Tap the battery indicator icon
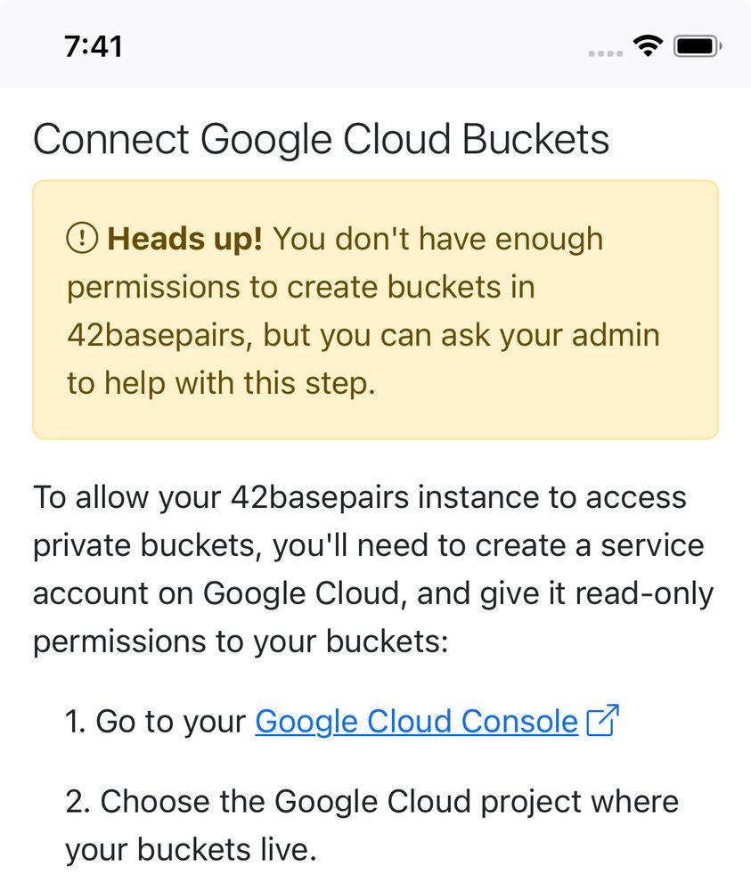The width and height of the screenshot is (751, 891). pos(698,46)
